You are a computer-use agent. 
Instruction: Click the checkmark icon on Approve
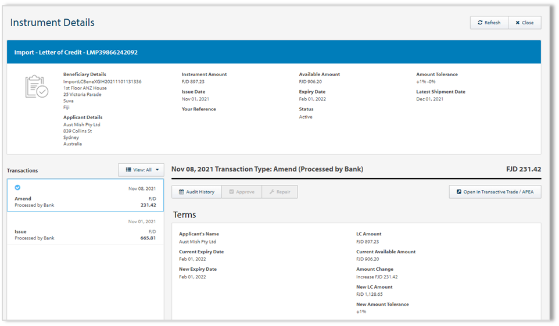pyautogui.click(x=231, y=192)
